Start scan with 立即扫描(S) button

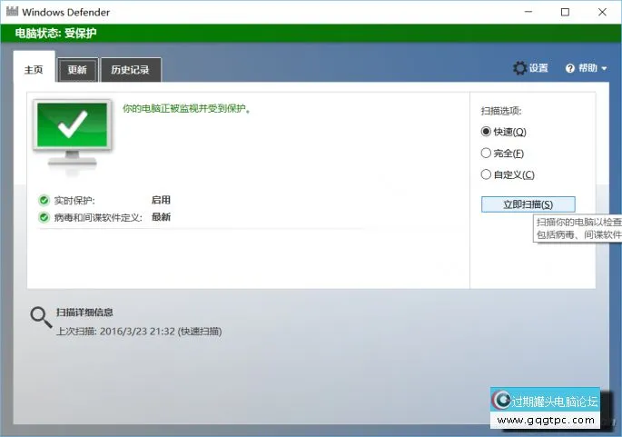(x=528, y=204)
